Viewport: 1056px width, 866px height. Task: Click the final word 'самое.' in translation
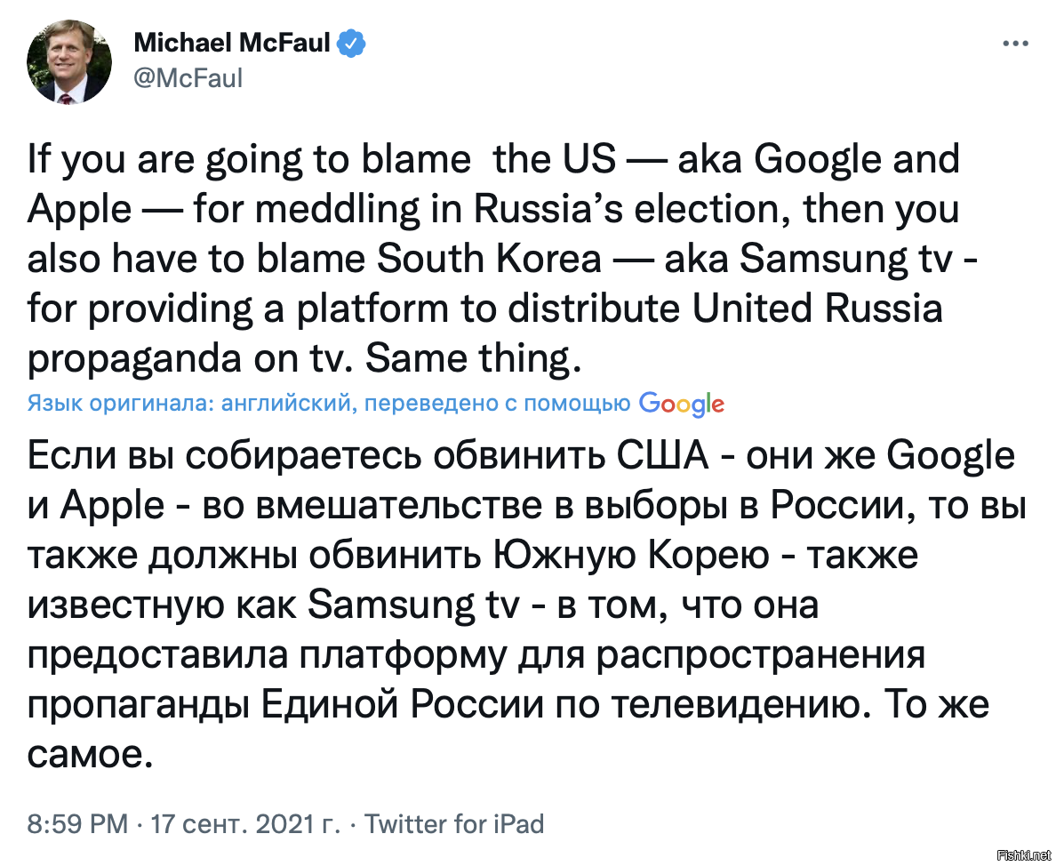coord(91,755)
